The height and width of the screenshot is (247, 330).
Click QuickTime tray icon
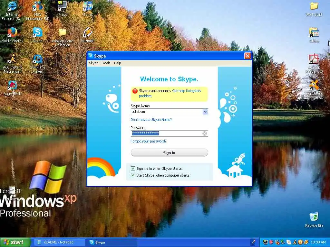(300, 242)
